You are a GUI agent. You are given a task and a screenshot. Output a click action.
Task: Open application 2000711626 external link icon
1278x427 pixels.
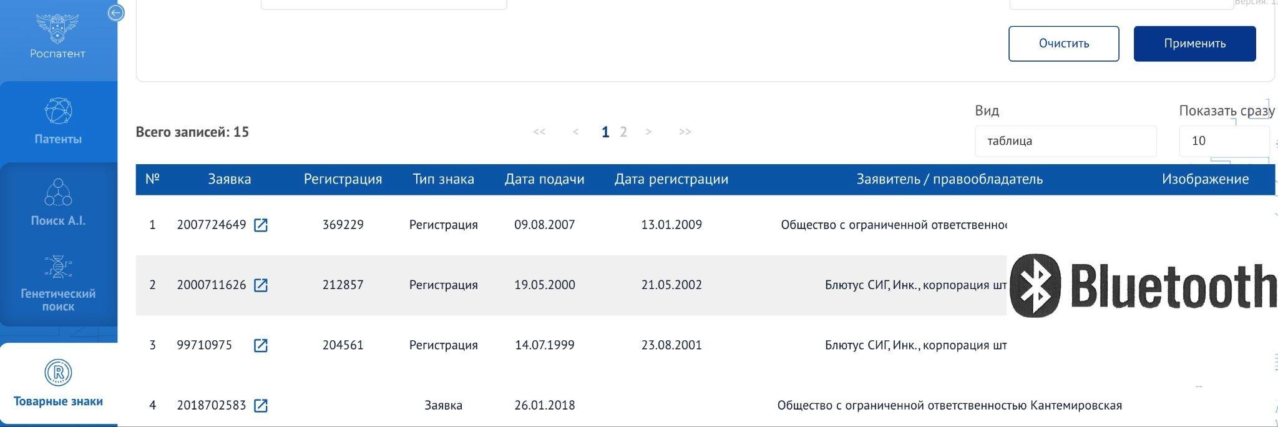point(261,285)
